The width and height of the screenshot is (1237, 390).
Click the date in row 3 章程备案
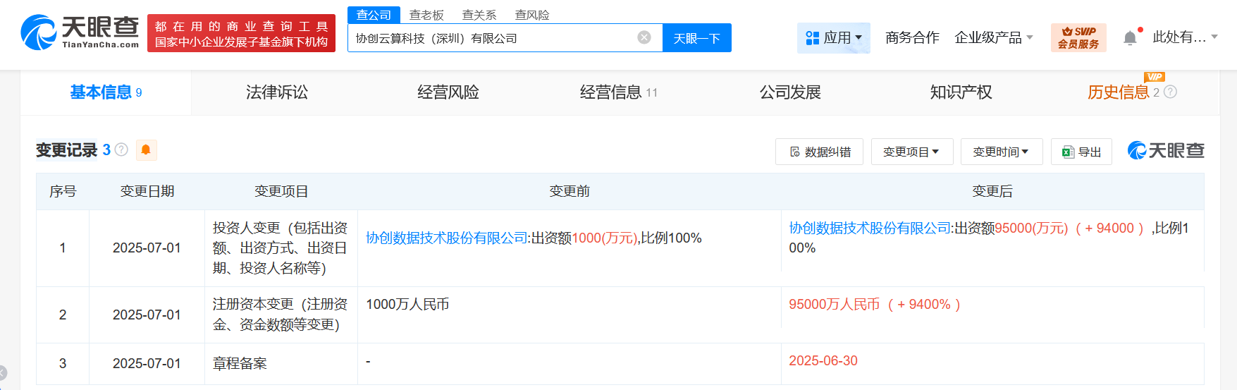147,364
